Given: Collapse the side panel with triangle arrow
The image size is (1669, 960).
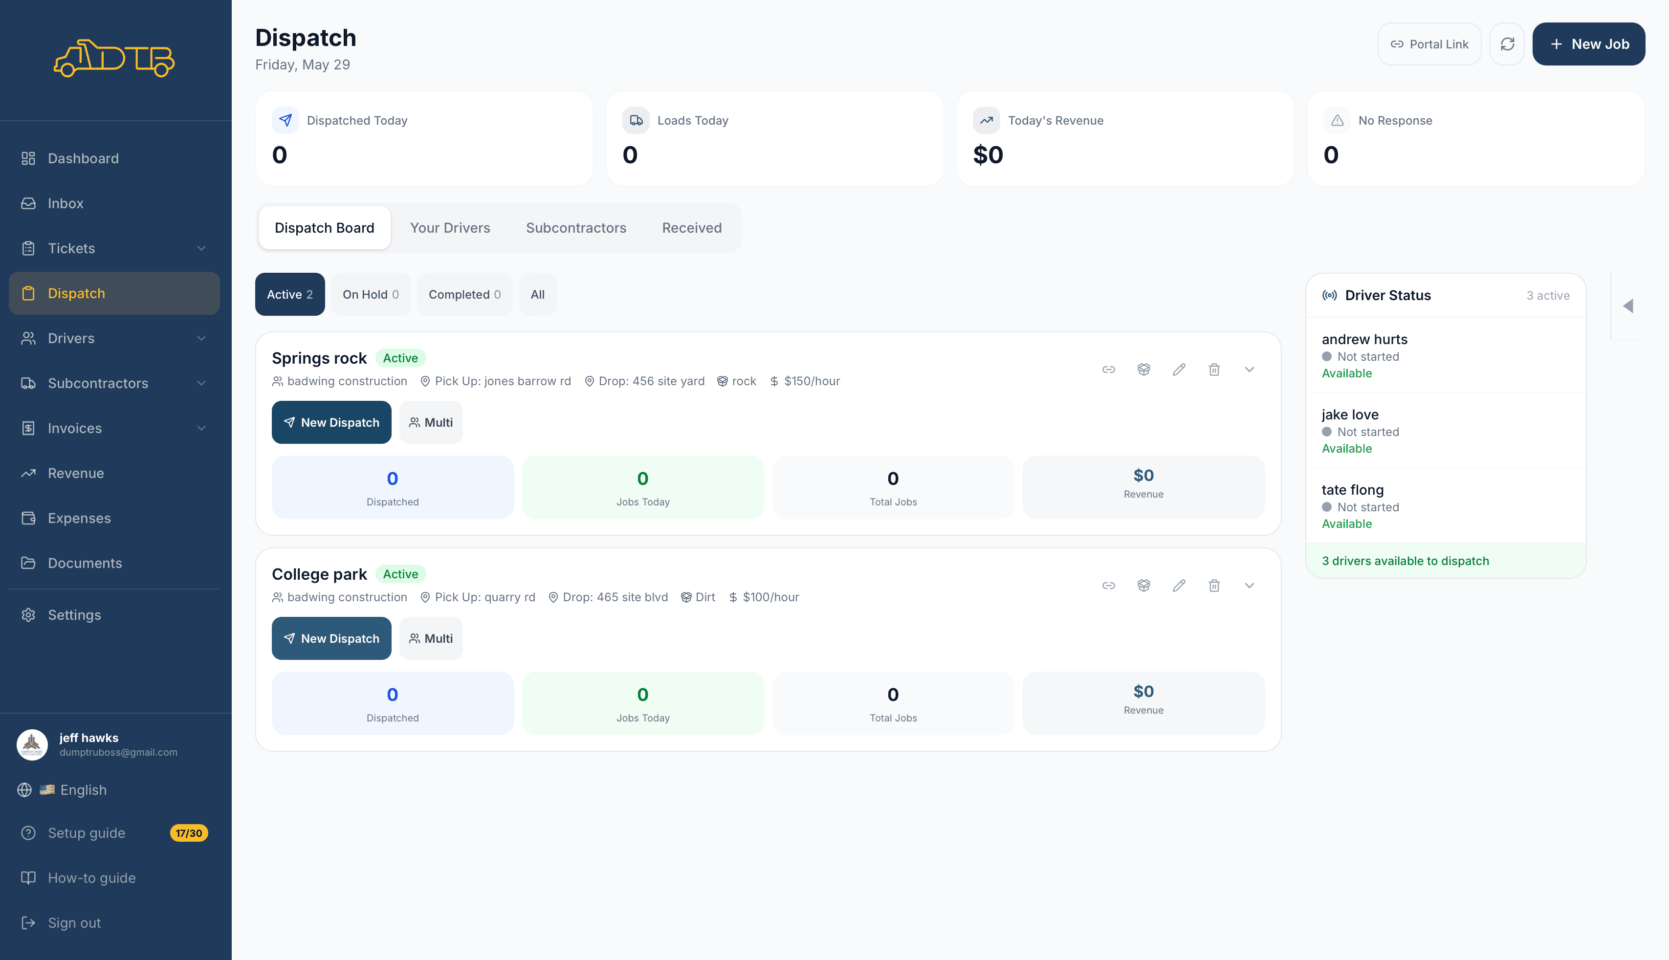Looking at the screenshot, I should point(1628,306).
